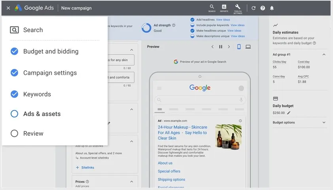The image size is (333, 190).
Task: Click preview hamburger menu icon
Action: pos(159,88)
